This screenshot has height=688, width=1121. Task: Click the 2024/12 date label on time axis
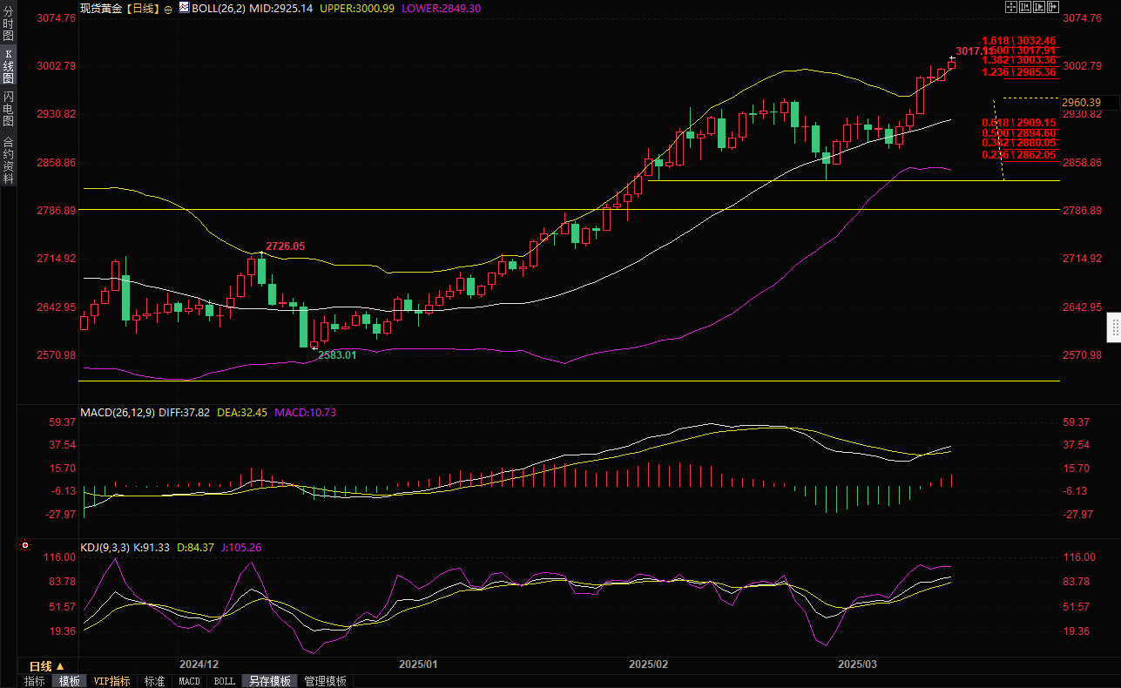[199, 664]
